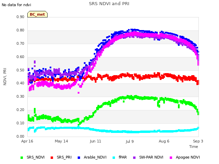This screenshot has height=164, width=219.
Task: Click the 0.30 y-axis tick label
Action: click(x=20, y=96)
